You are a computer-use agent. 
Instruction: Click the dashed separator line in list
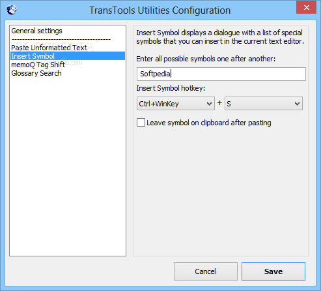tap(61, 40)
